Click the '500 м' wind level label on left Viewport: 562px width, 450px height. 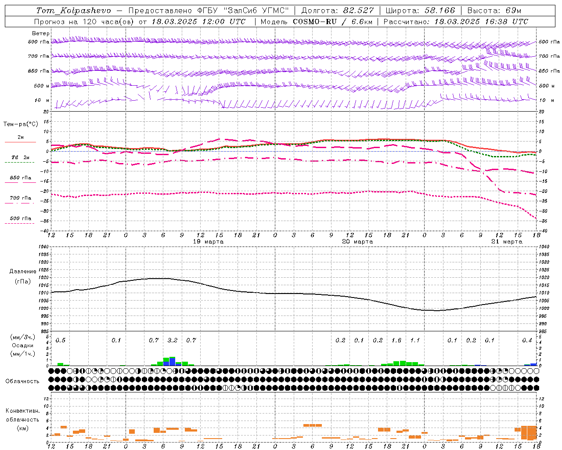point(42,86)
